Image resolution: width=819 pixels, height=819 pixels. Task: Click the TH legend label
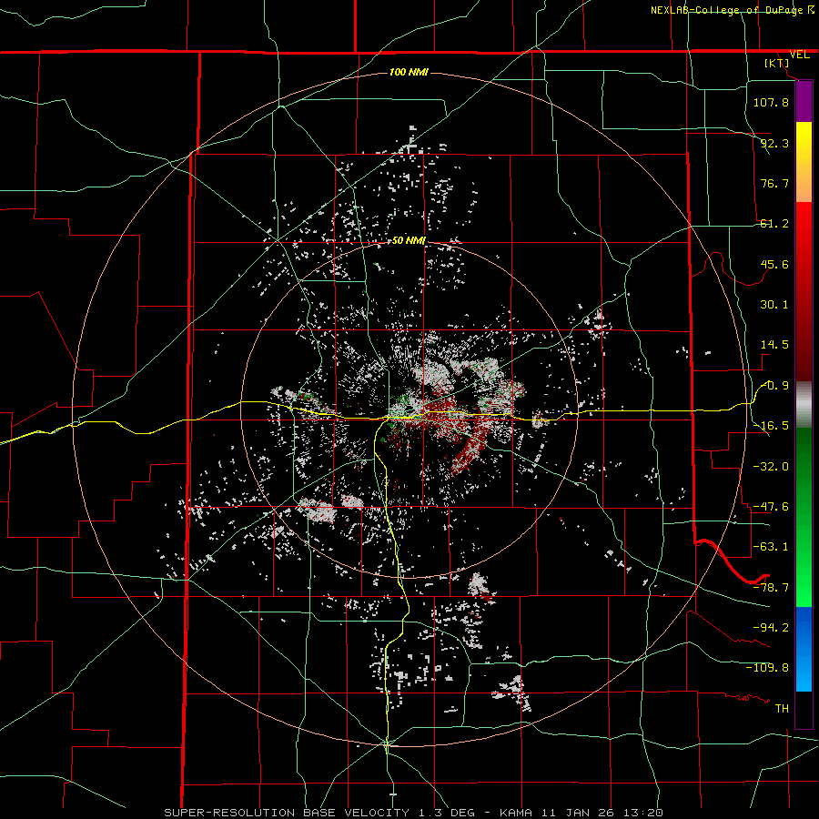(782, 708)
